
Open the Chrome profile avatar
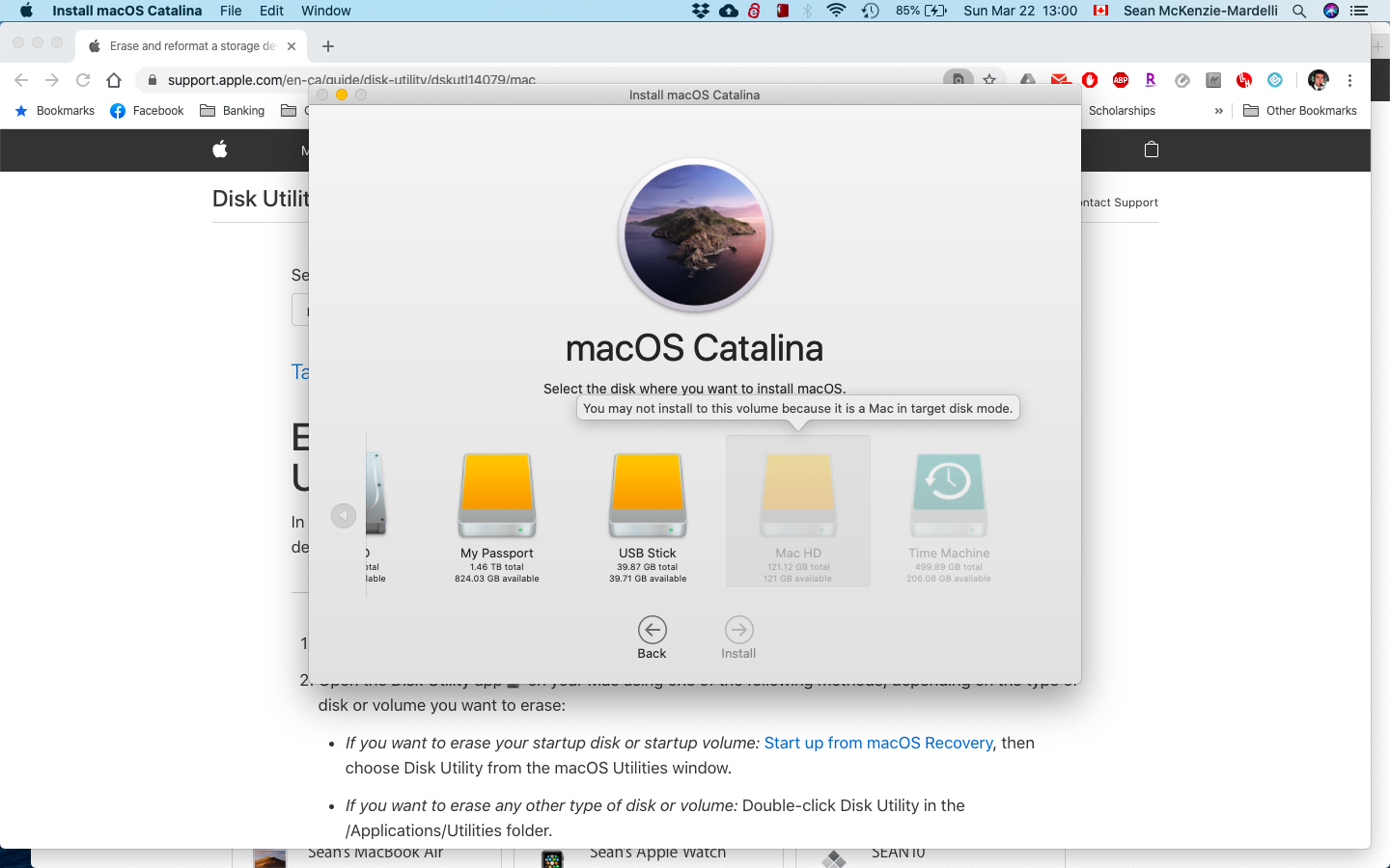pyautogui.click(x=1319, y=80)
